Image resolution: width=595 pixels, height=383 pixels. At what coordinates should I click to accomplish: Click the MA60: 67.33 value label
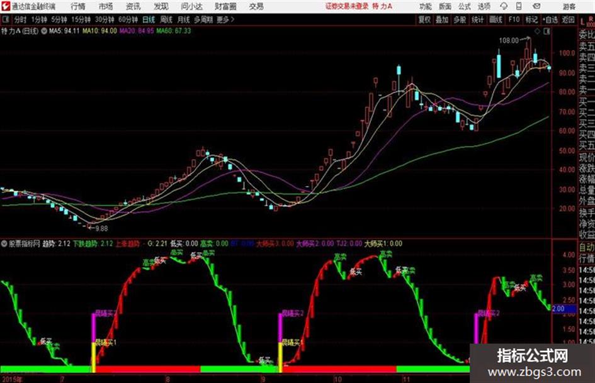point(174,31)
